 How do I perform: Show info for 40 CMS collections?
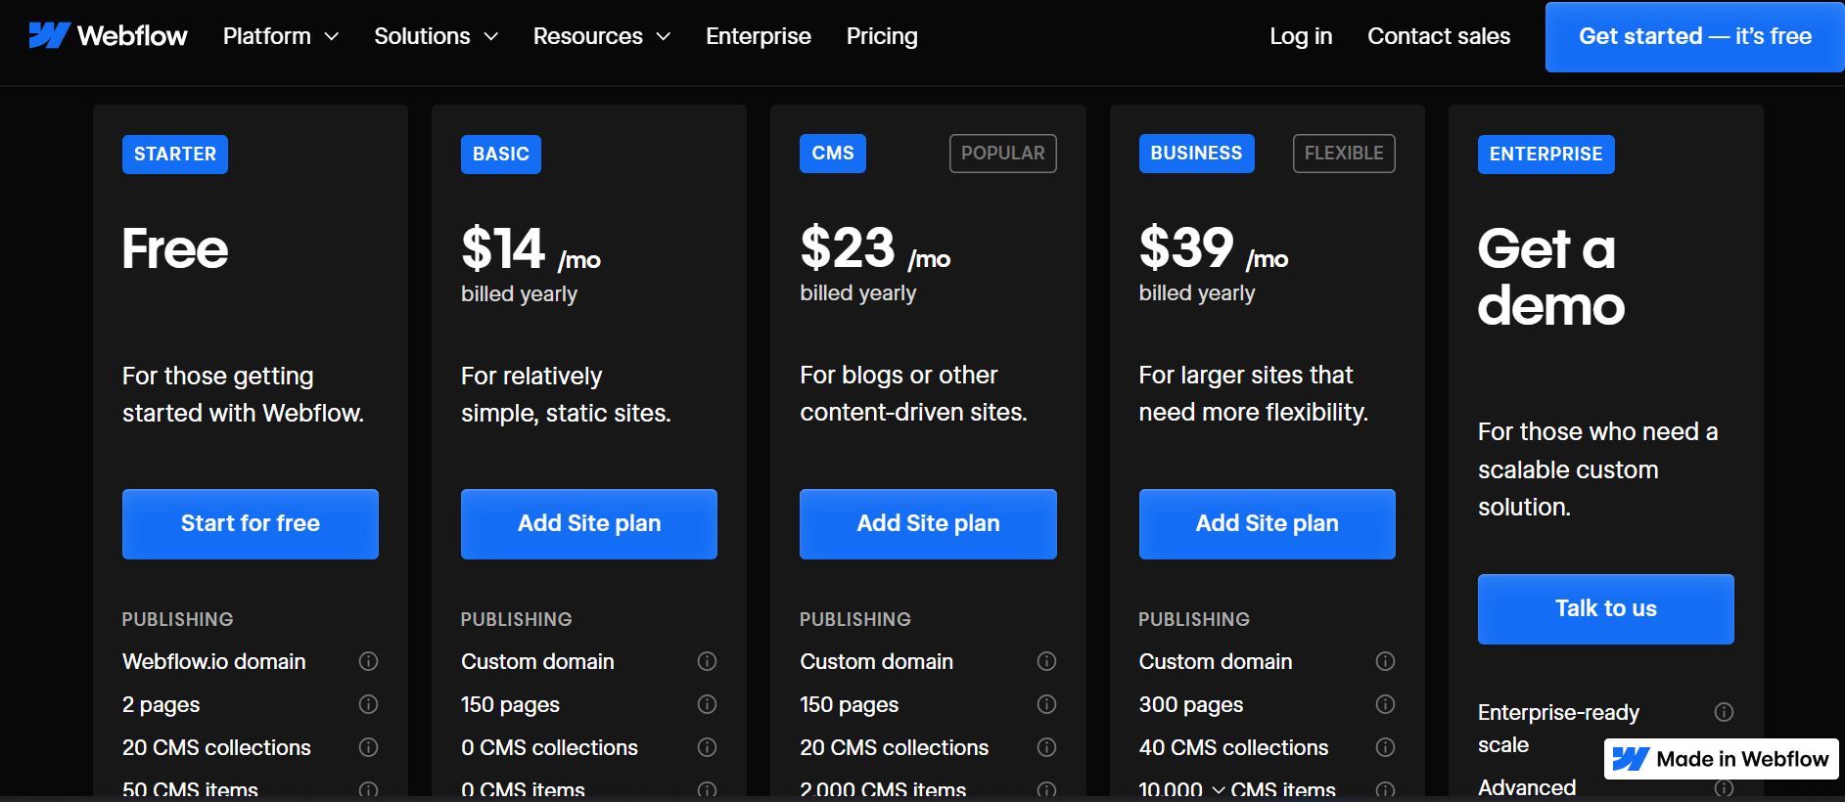[1385, 747]
